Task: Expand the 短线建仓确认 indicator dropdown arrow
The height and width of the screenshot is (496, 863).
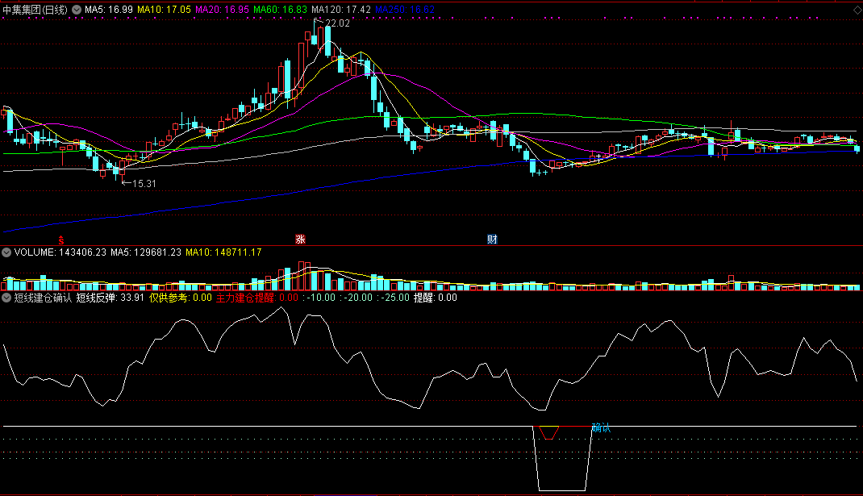Action: tap(6, 298)
